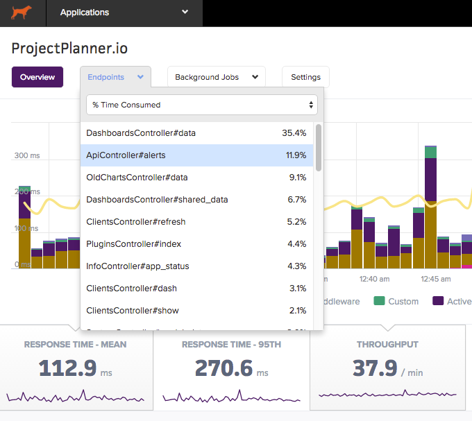The width and height of the screenshot is (472, 421).
Task: Click the orange dog logo
Action: coord(21,12)
